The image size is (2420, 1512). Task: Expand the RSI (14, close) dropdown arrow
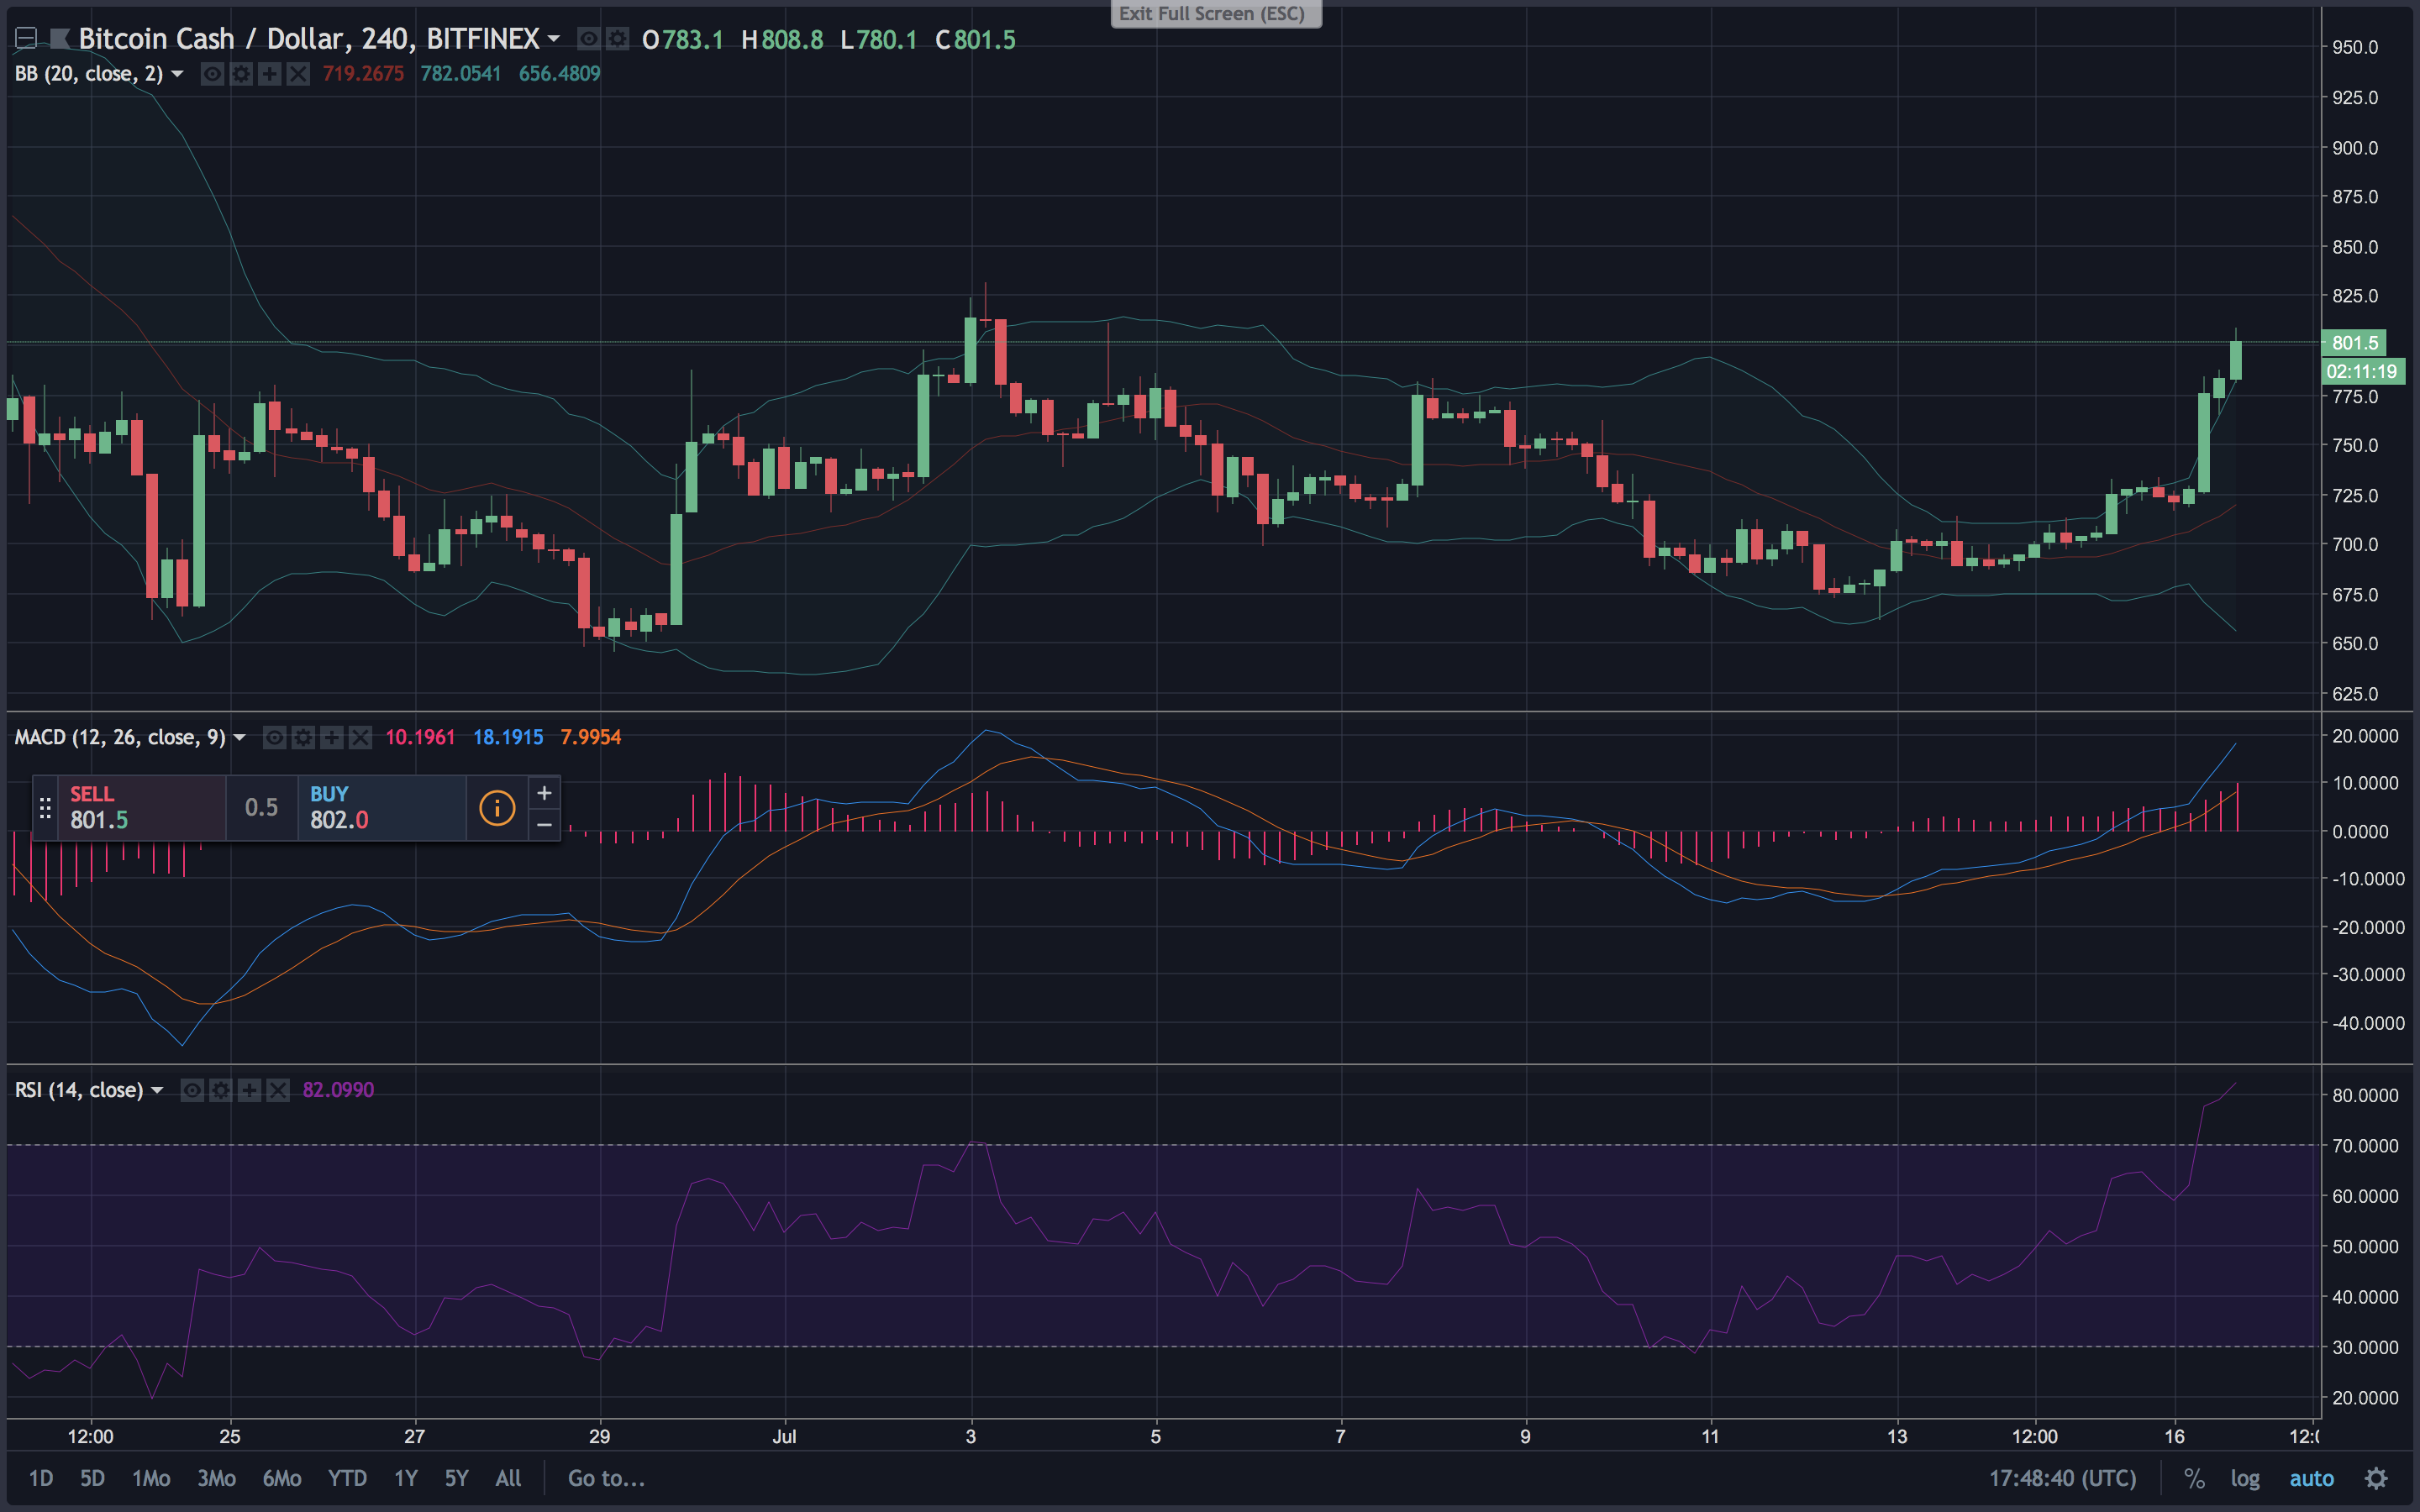coord(157,1090)
